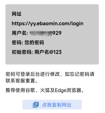Click the Edge浏览器 text
The width and height of the screenshot is (105, 113).
pyautogui.click(x=68, y=90)
